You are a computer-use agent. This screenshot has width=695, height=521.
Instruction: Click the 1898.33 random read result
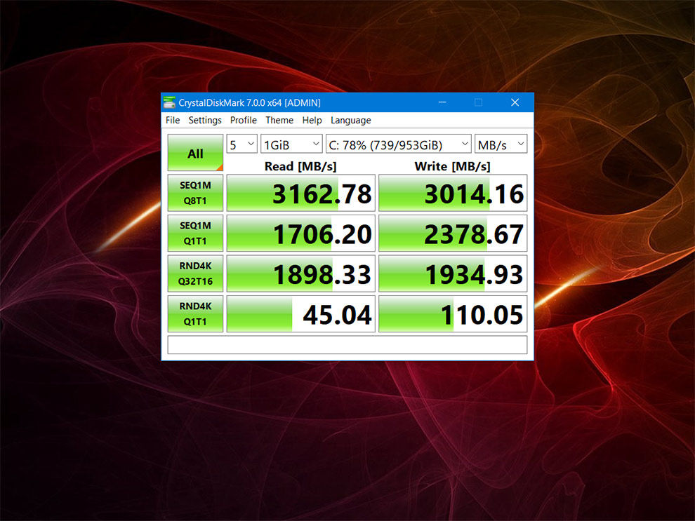(x=301, y=273)
